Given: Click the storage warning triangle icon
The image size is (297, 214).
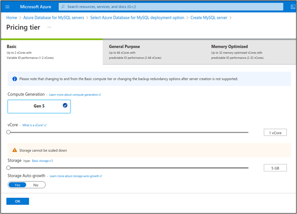Looking at the screenshot, I should [15, 150].
